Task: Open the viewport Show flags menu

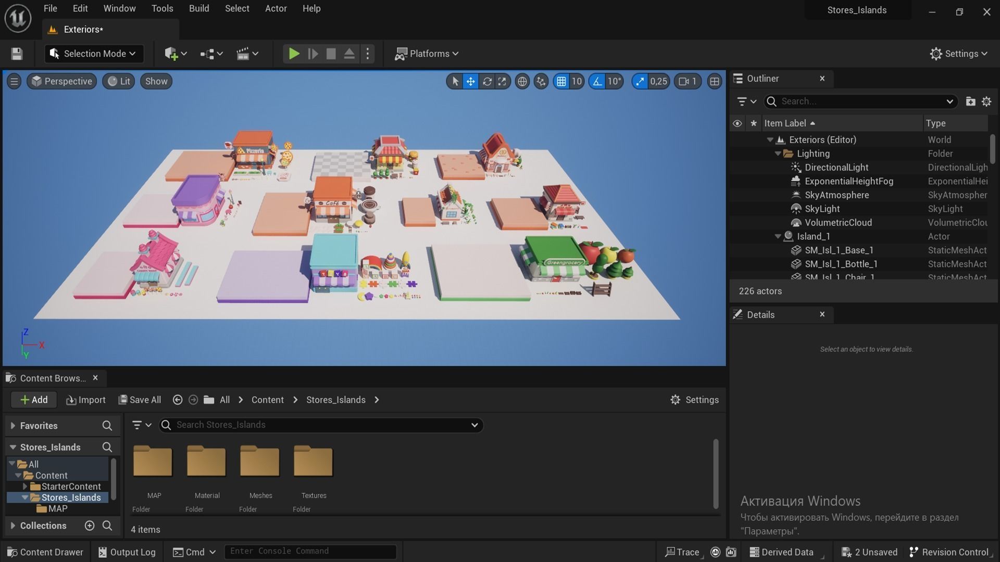Action: point(156,81)
